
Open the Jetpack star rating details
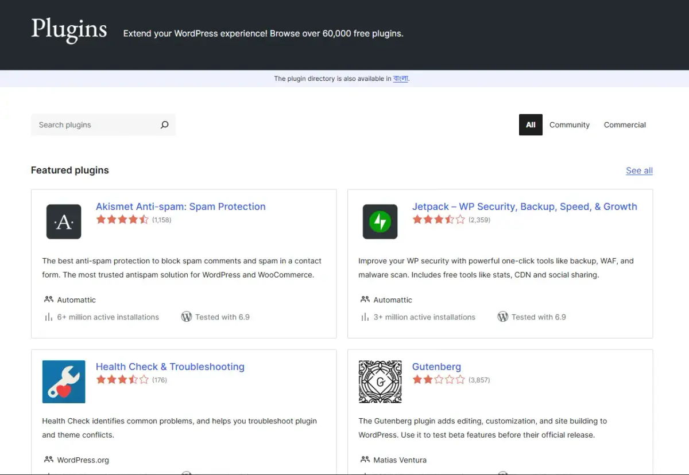439,219
